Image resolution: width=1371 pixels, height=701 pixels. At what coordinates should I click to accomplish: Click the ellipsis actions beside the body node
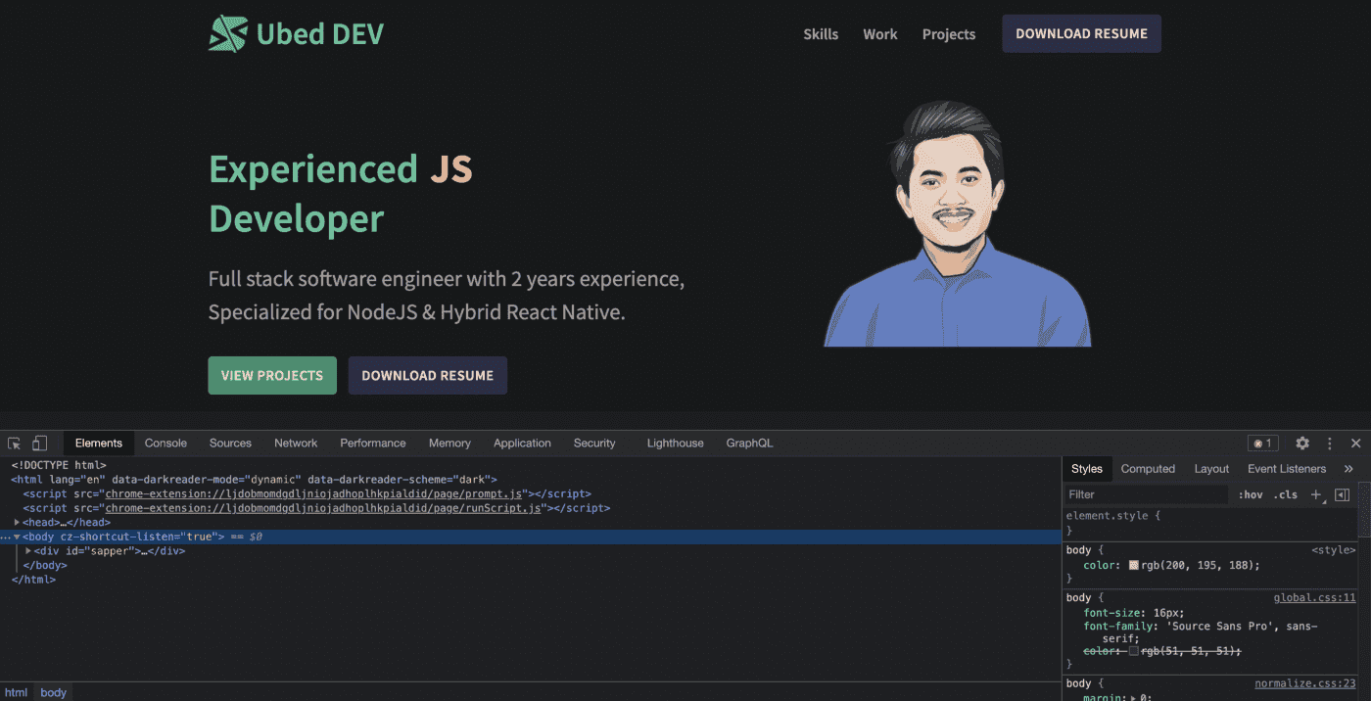pyautogui.click(x=5, y=537)
